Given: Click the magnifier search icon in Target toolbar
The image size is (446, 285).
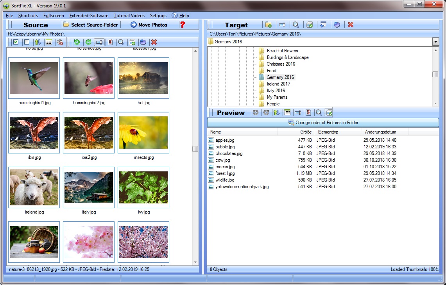Looking at the screenshot, I should click(x=296, y=25).
